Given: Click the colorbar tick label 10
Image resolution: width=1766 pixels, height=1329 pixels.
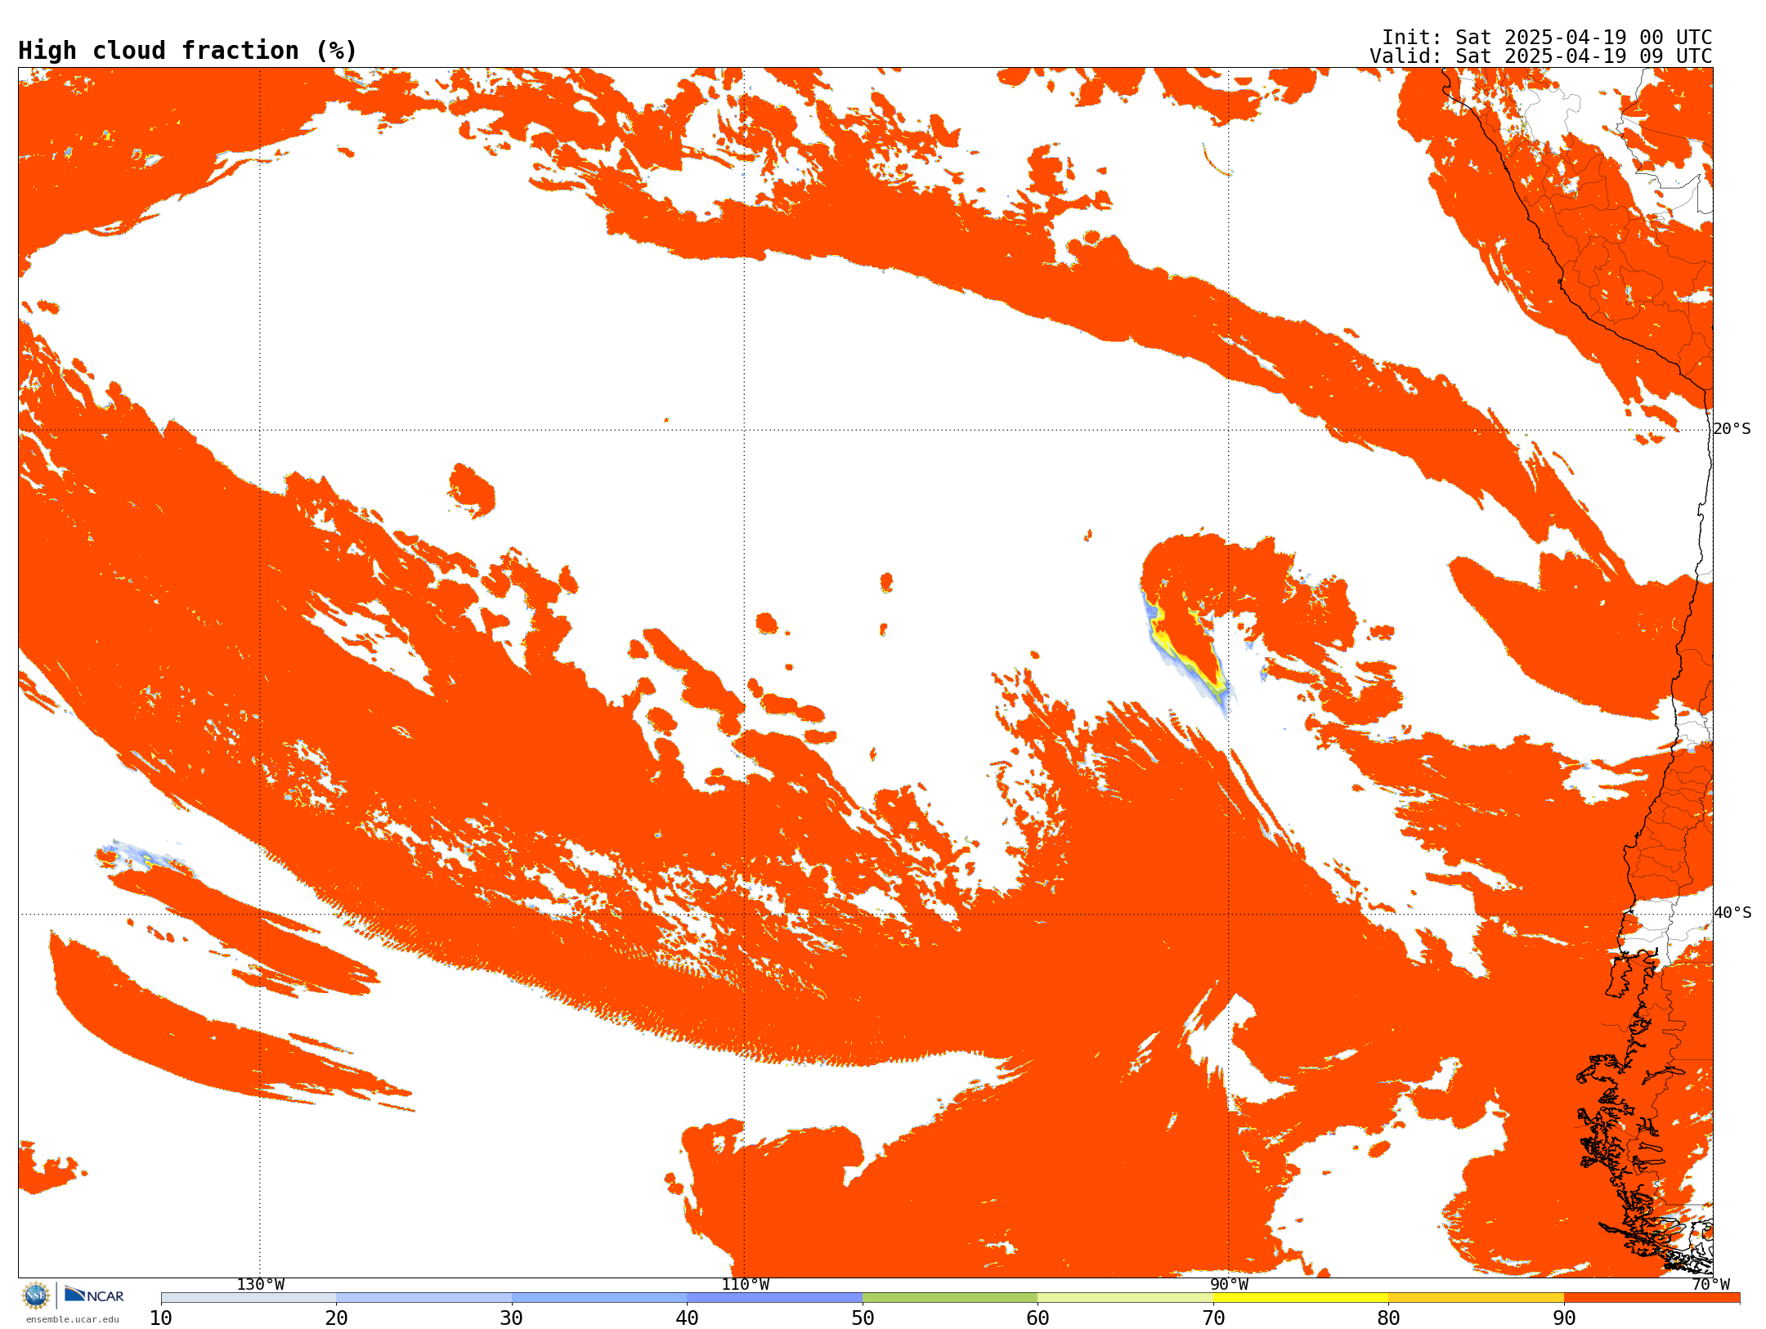Looking at the screenshot, I should pos(161,1318).
